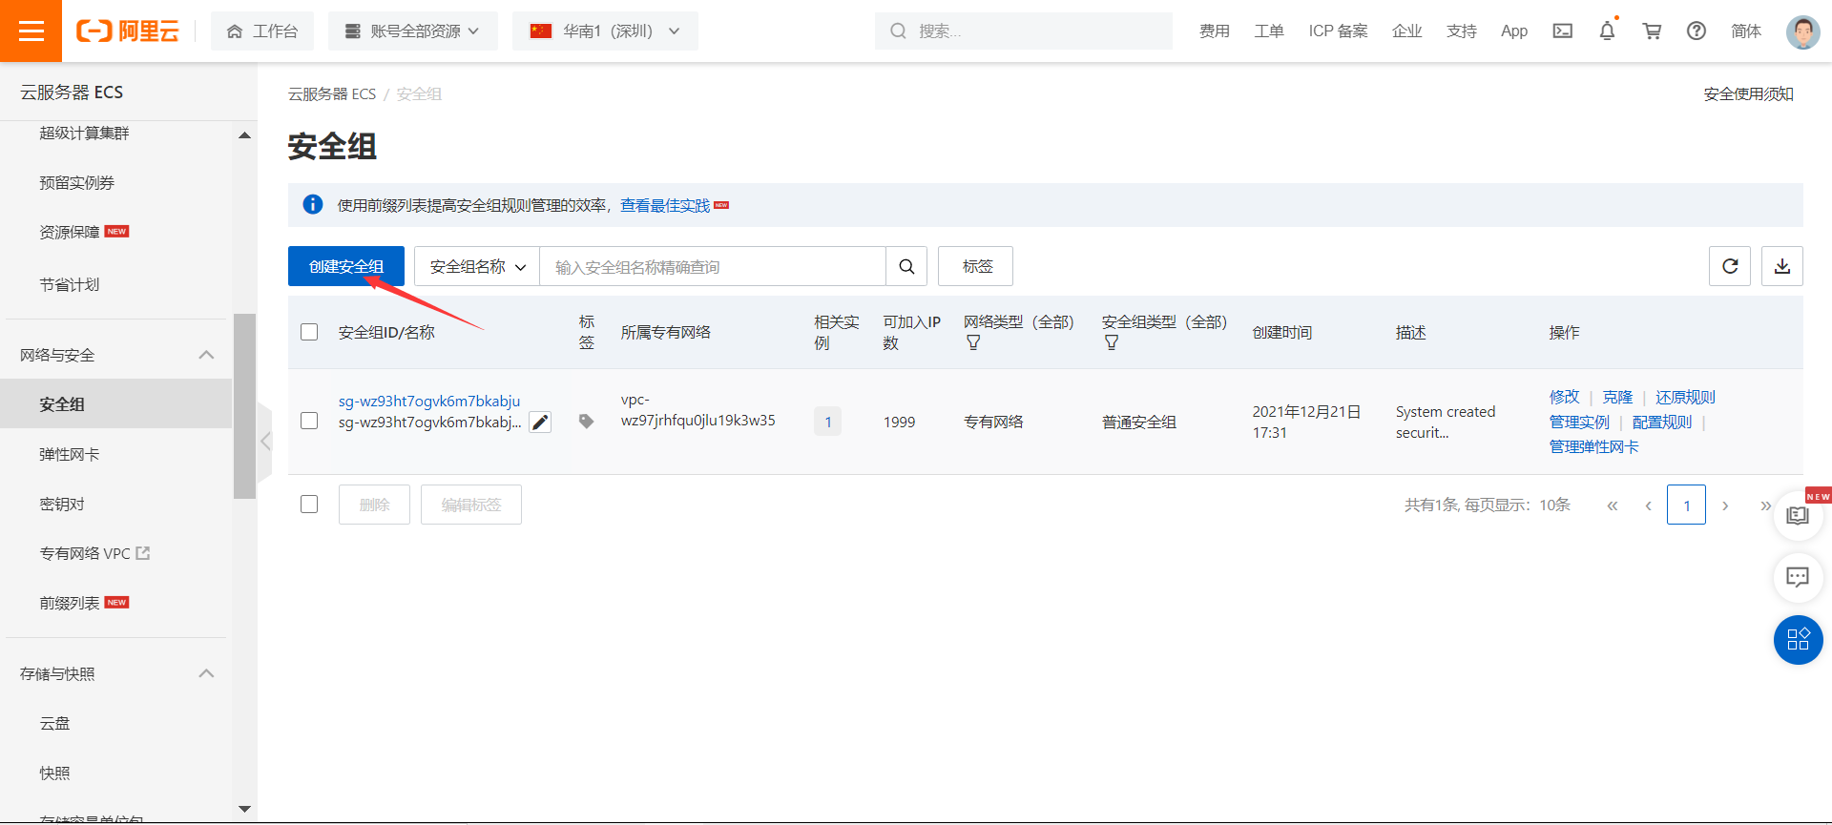1832x825 pixels.
Task: Click the 创建安全组 button
Action: [x=345, y=266]
